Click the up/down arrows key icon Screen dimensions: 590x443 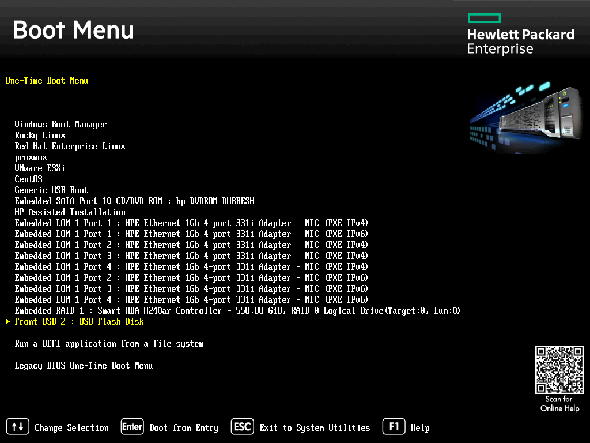pyautogui.click(x=18, y=426)
